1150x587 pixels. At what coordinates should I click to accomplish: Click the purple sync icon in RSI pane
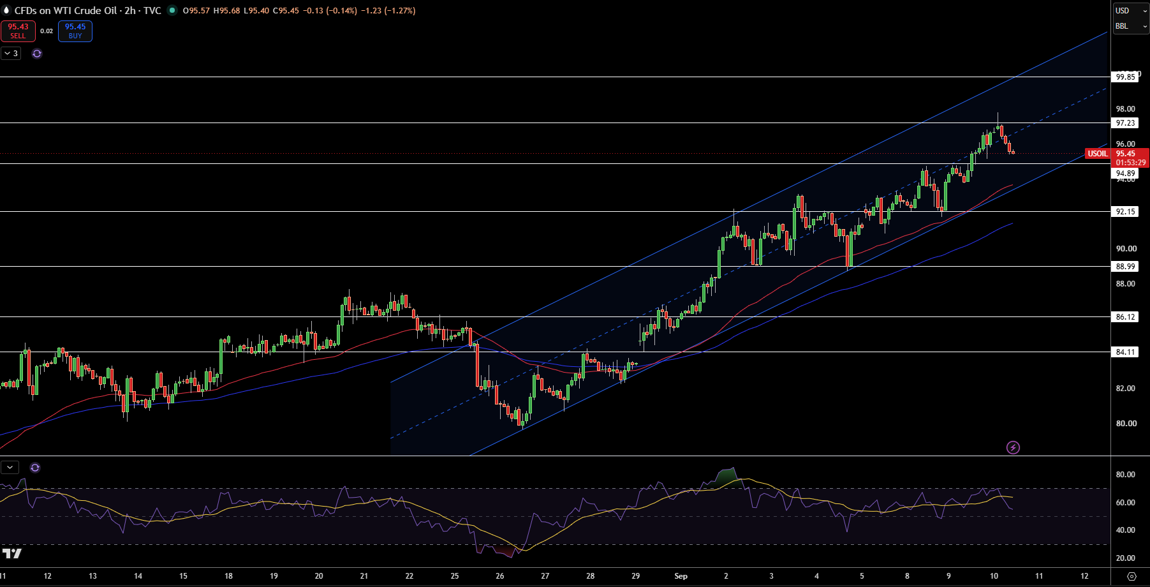tap(35, 468)
